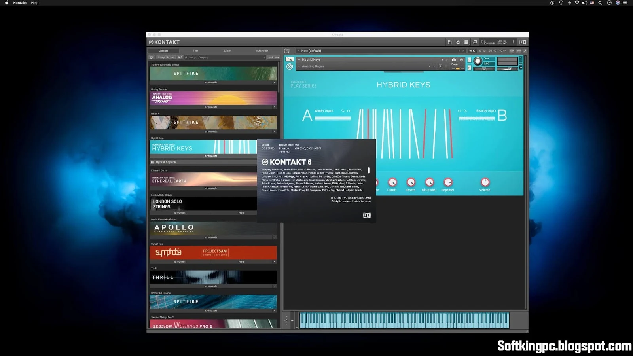Switch to the Automation tab

pos(262,51)
